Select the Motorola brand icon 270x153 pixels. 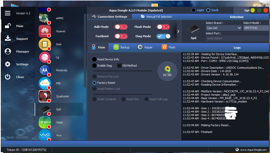(45, 70)
